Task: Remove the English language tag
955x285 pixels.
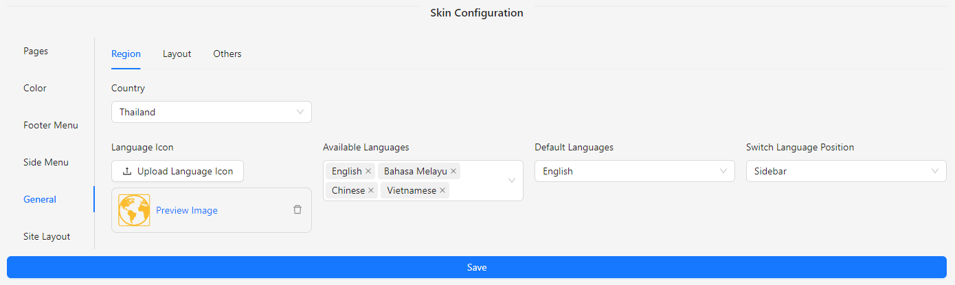Action: point(368,171)
